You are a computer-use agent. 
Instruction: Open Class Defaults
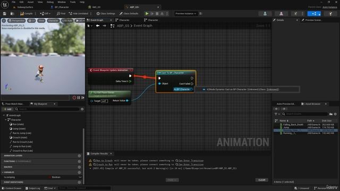click(129, 14)
